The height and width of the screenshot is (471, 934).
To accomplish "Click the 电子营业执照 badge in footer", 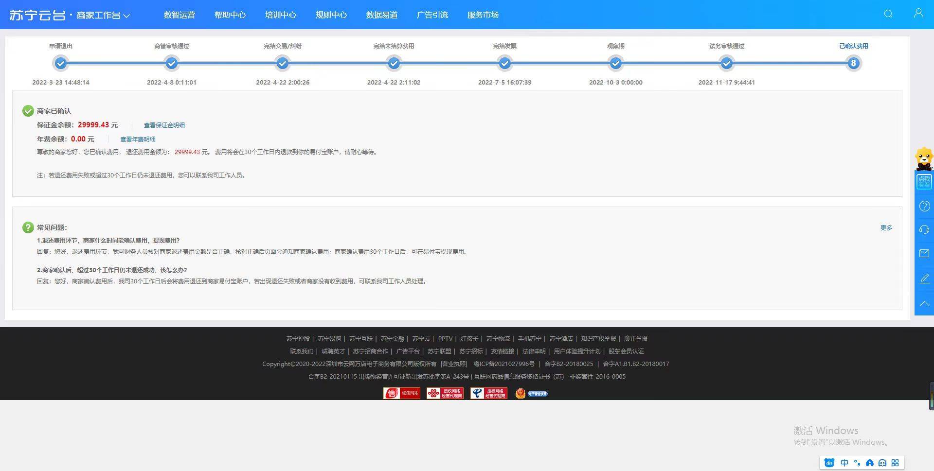I will tap(531, 393).
